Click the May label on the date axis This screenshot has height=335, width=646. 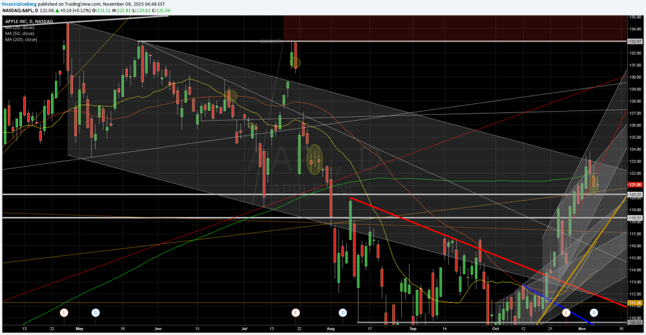[x=79, y=329]
